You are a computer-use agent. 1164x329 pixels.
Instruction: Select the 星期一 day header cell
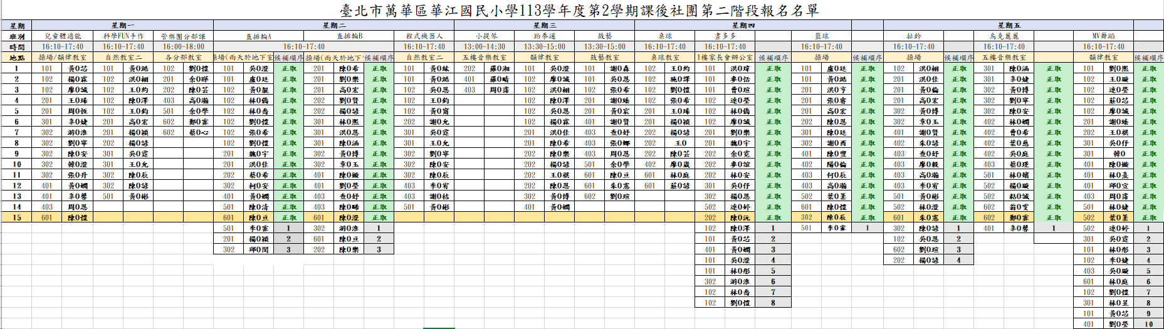tap(123, 26)
